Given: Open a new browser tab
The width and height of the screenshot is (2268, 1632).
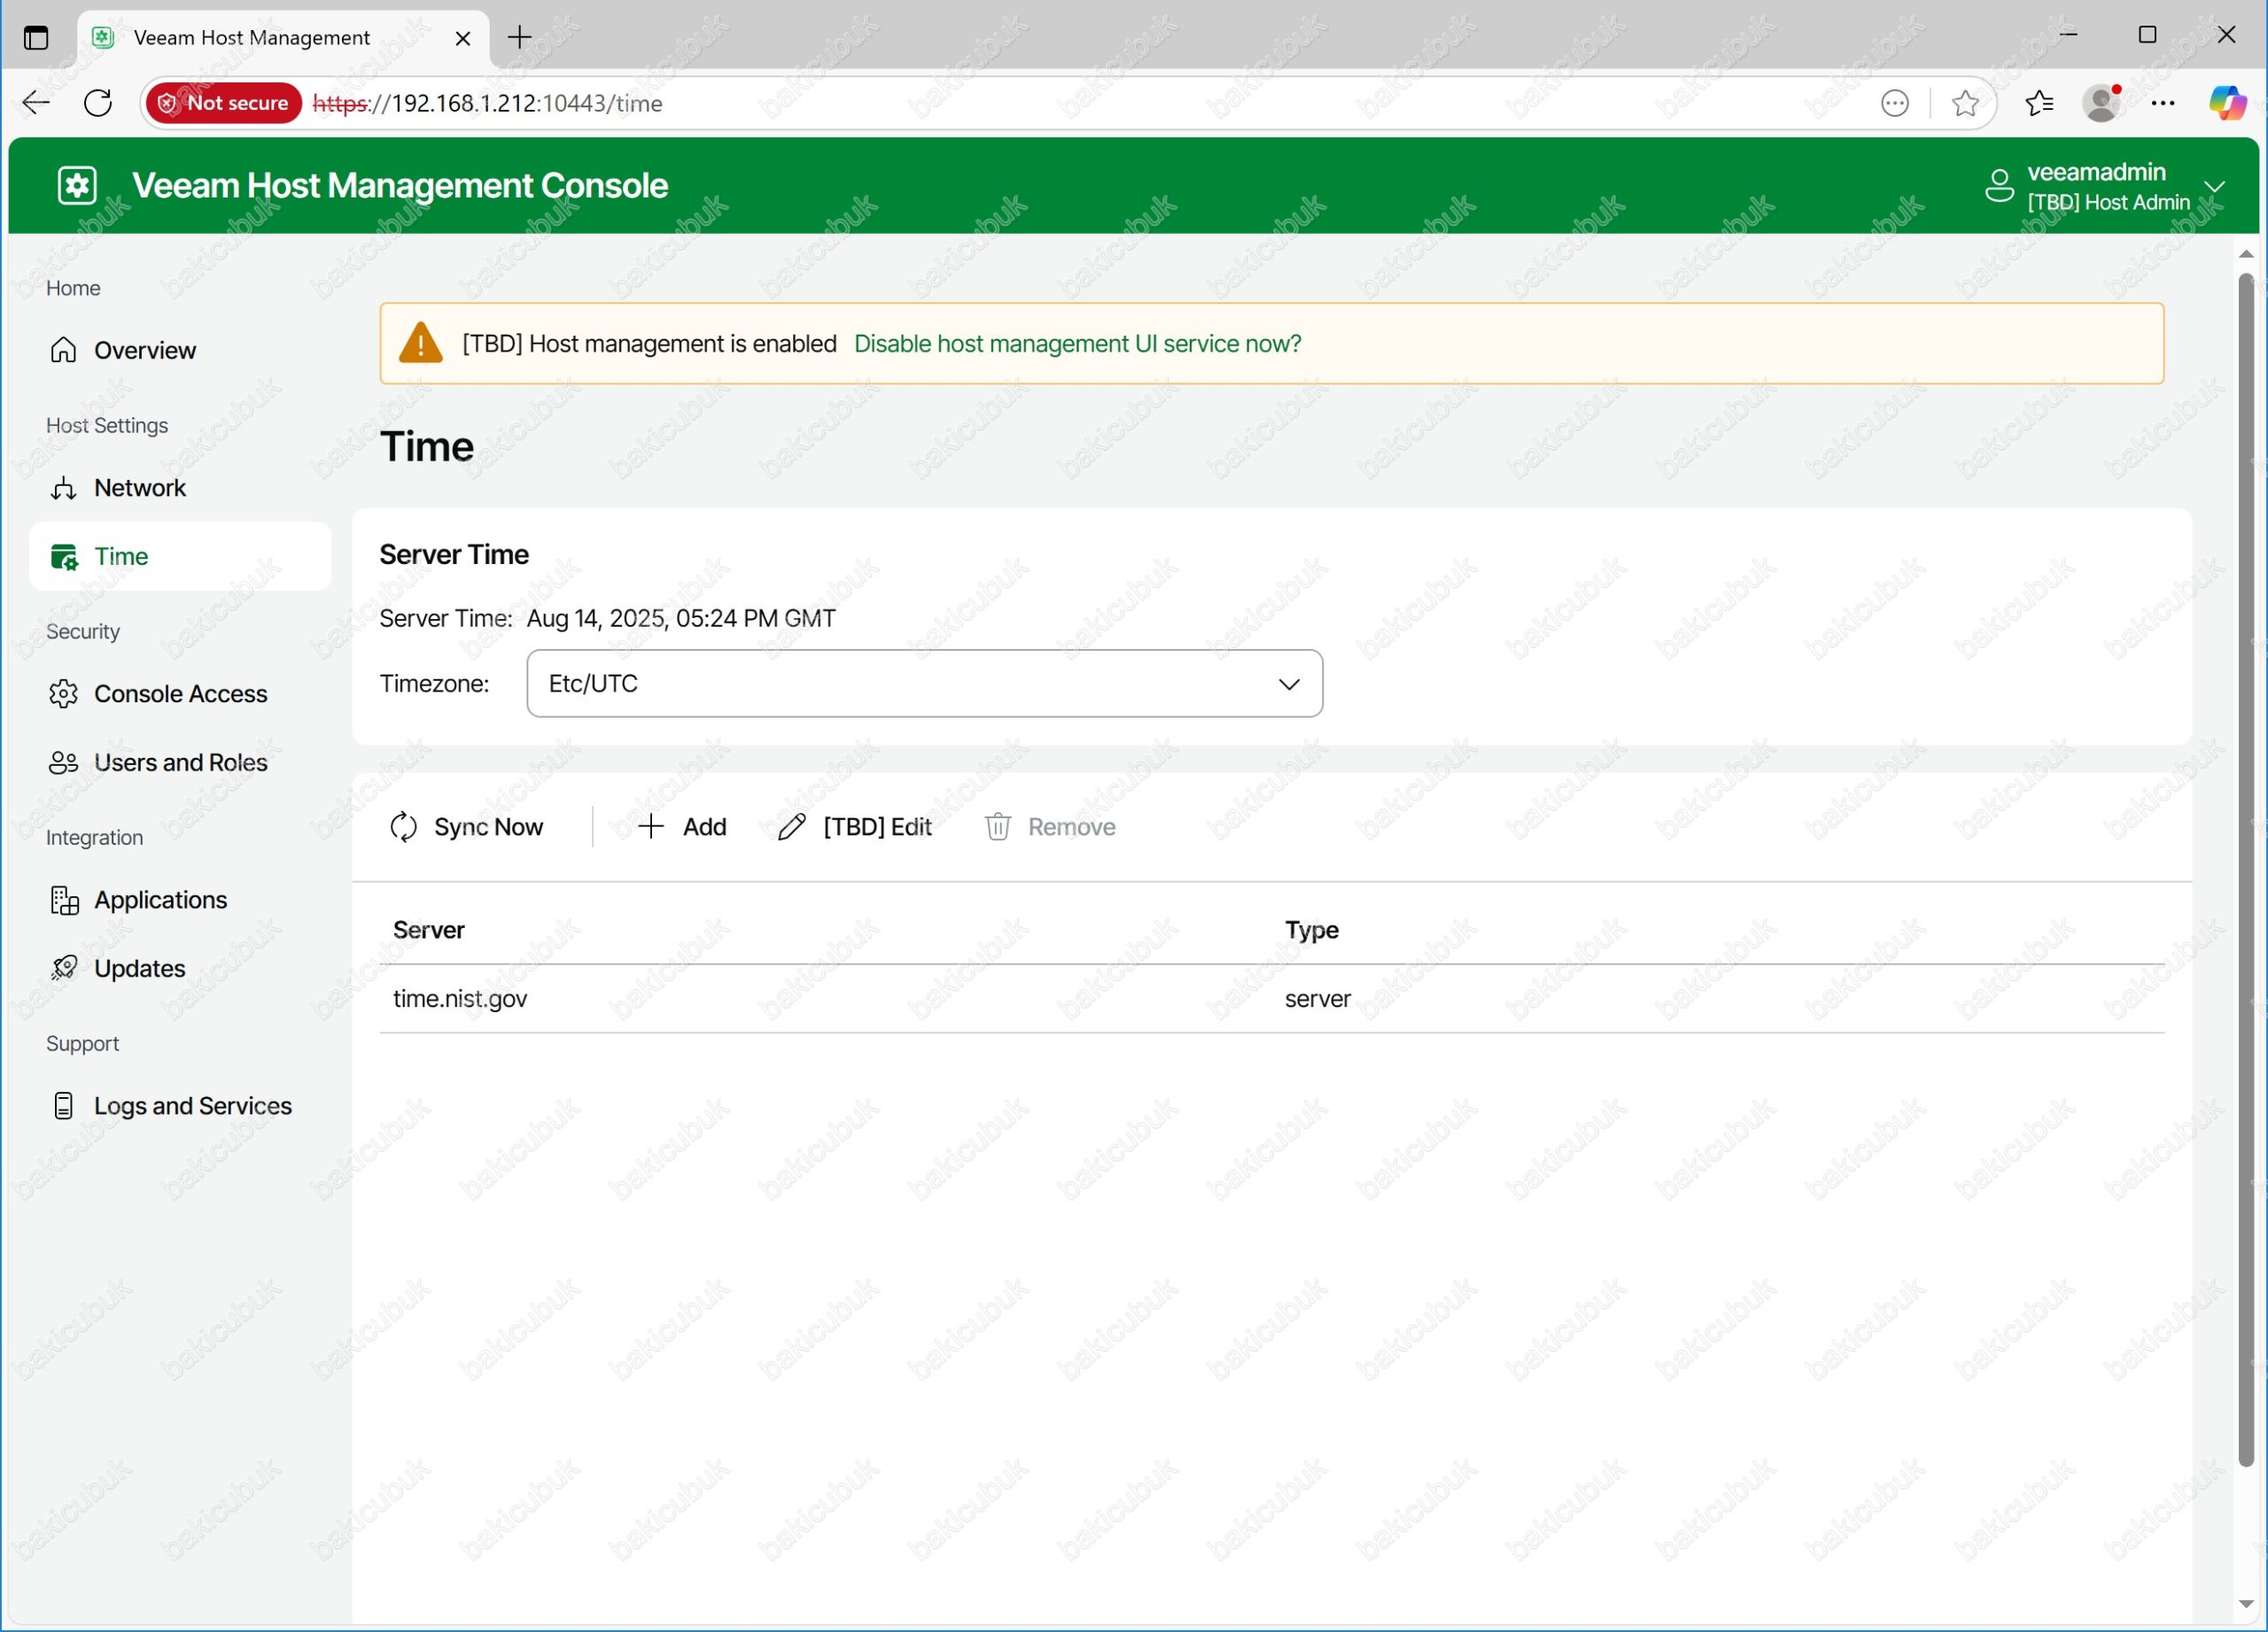Looking at the screenshot, I should point(519,38).
